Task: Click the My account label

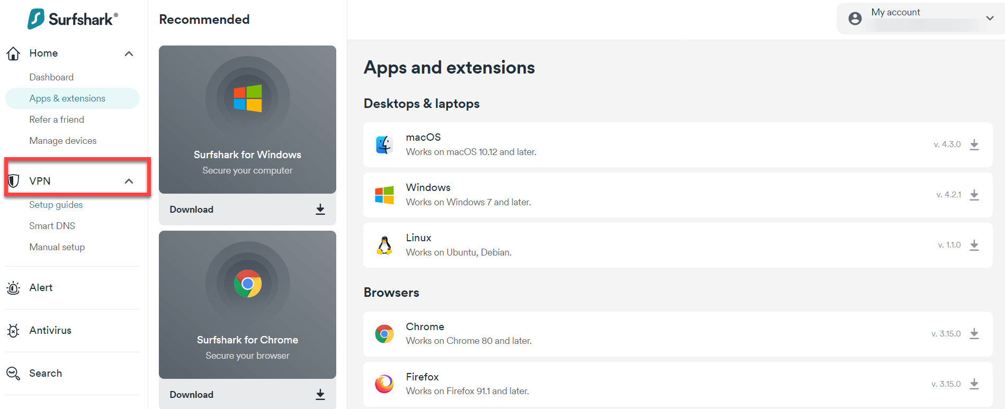Action: click(x=895, y=12)
